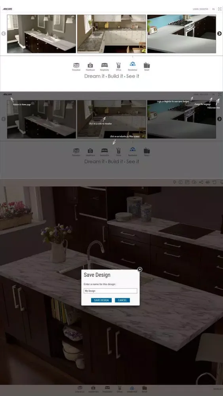Click the share icon in visualizer toolbar

tap(201, 182)
